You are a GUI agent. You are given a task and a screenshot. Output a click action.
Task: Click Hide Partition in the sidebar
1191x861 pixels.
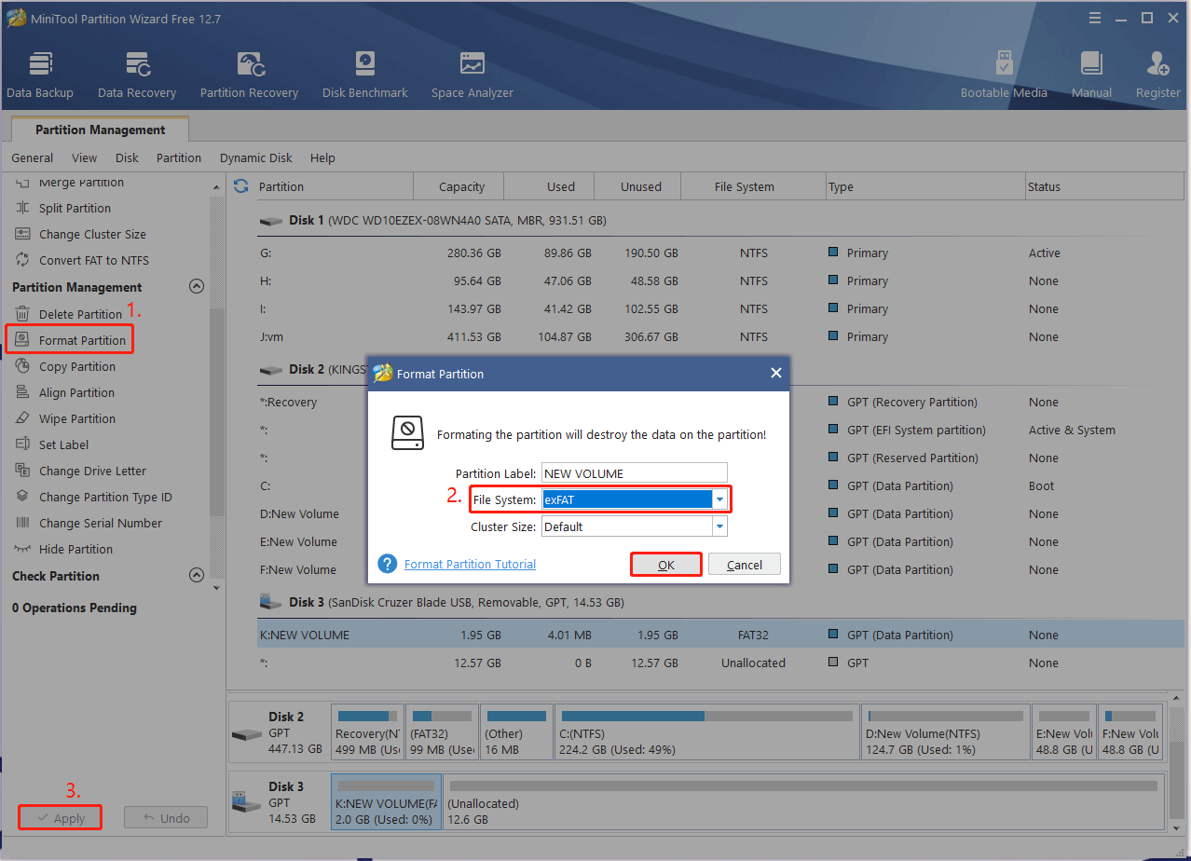[x=75, y=549]
